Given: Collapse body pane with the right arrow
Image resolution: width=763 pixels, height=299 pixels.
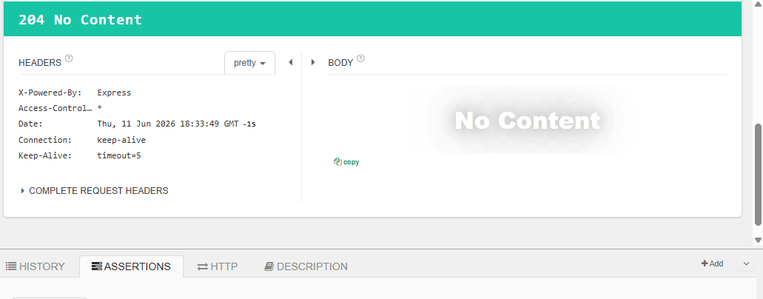Looking at the screenshot, I should pos(313,62).
